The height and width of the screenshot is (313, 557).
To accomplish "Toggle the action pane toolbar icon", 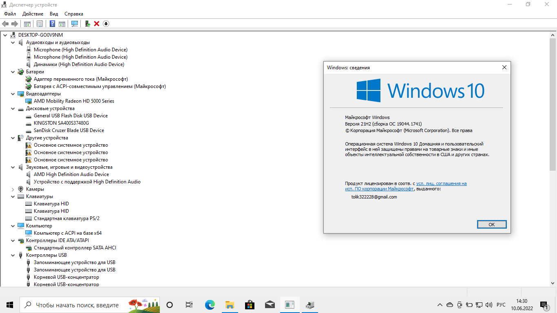I will pos(62,24).
